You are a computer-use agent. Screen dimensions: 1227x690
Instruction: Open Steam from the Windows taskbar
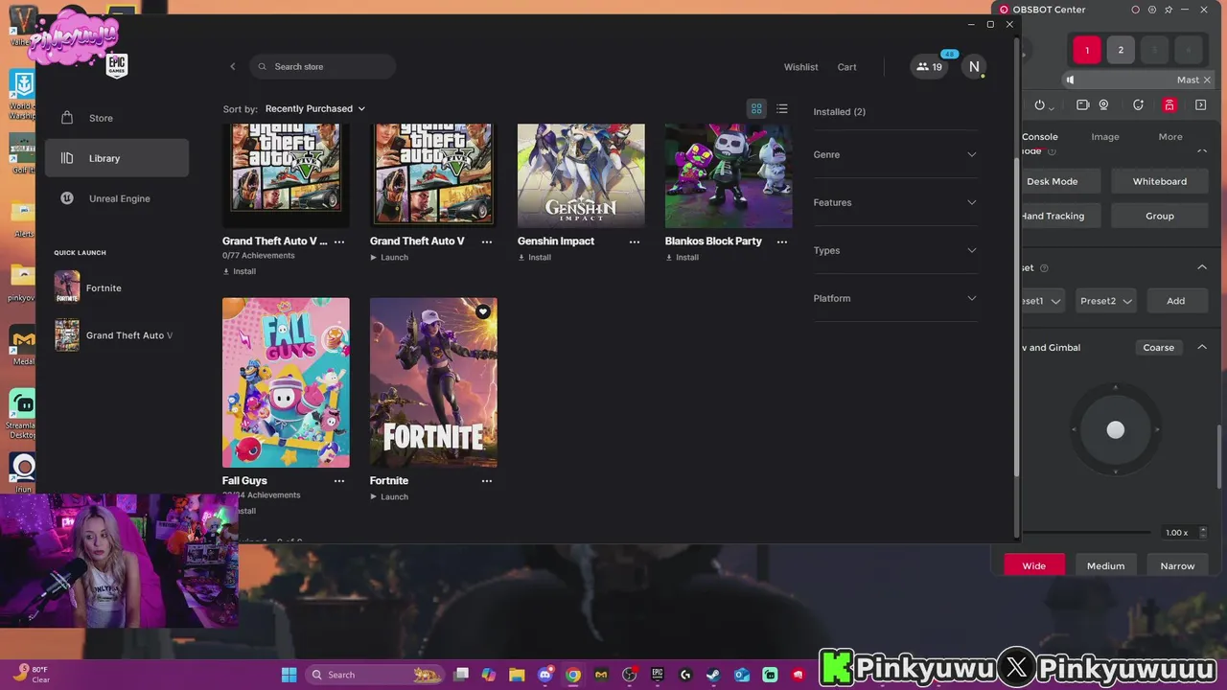click(x=712, y=675)
